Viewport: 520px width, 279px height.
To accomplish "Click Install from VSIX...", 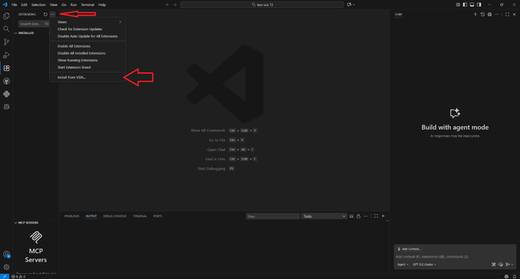I will point(88,77).
